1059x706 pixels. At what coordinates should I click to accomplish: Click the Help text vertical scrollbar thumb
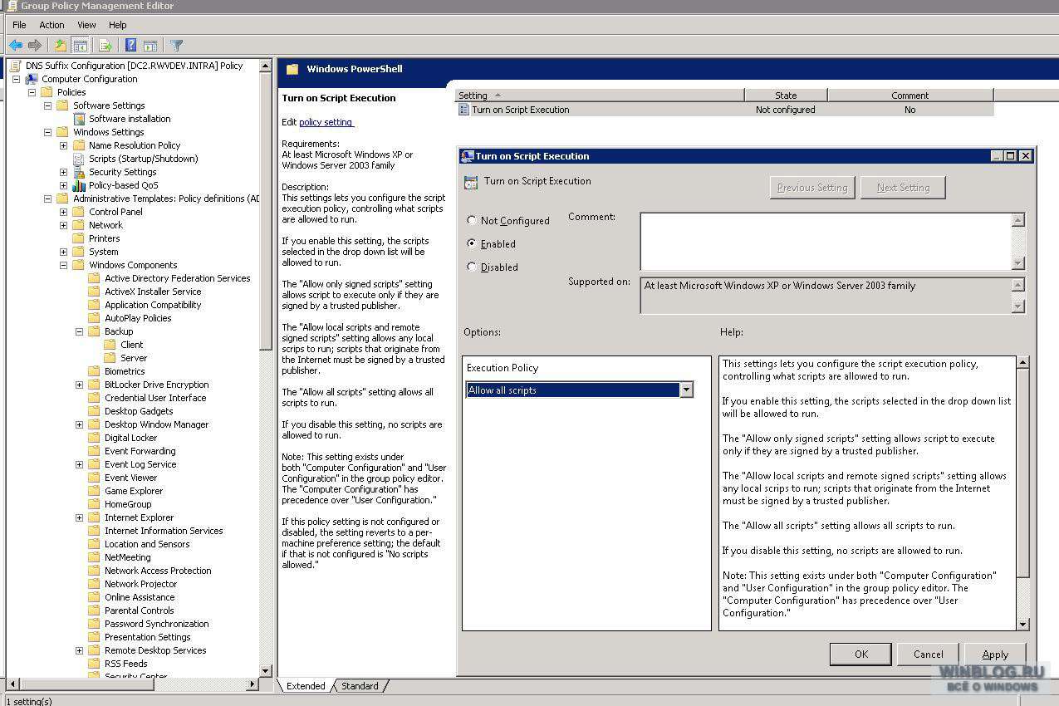[1023, 473]
